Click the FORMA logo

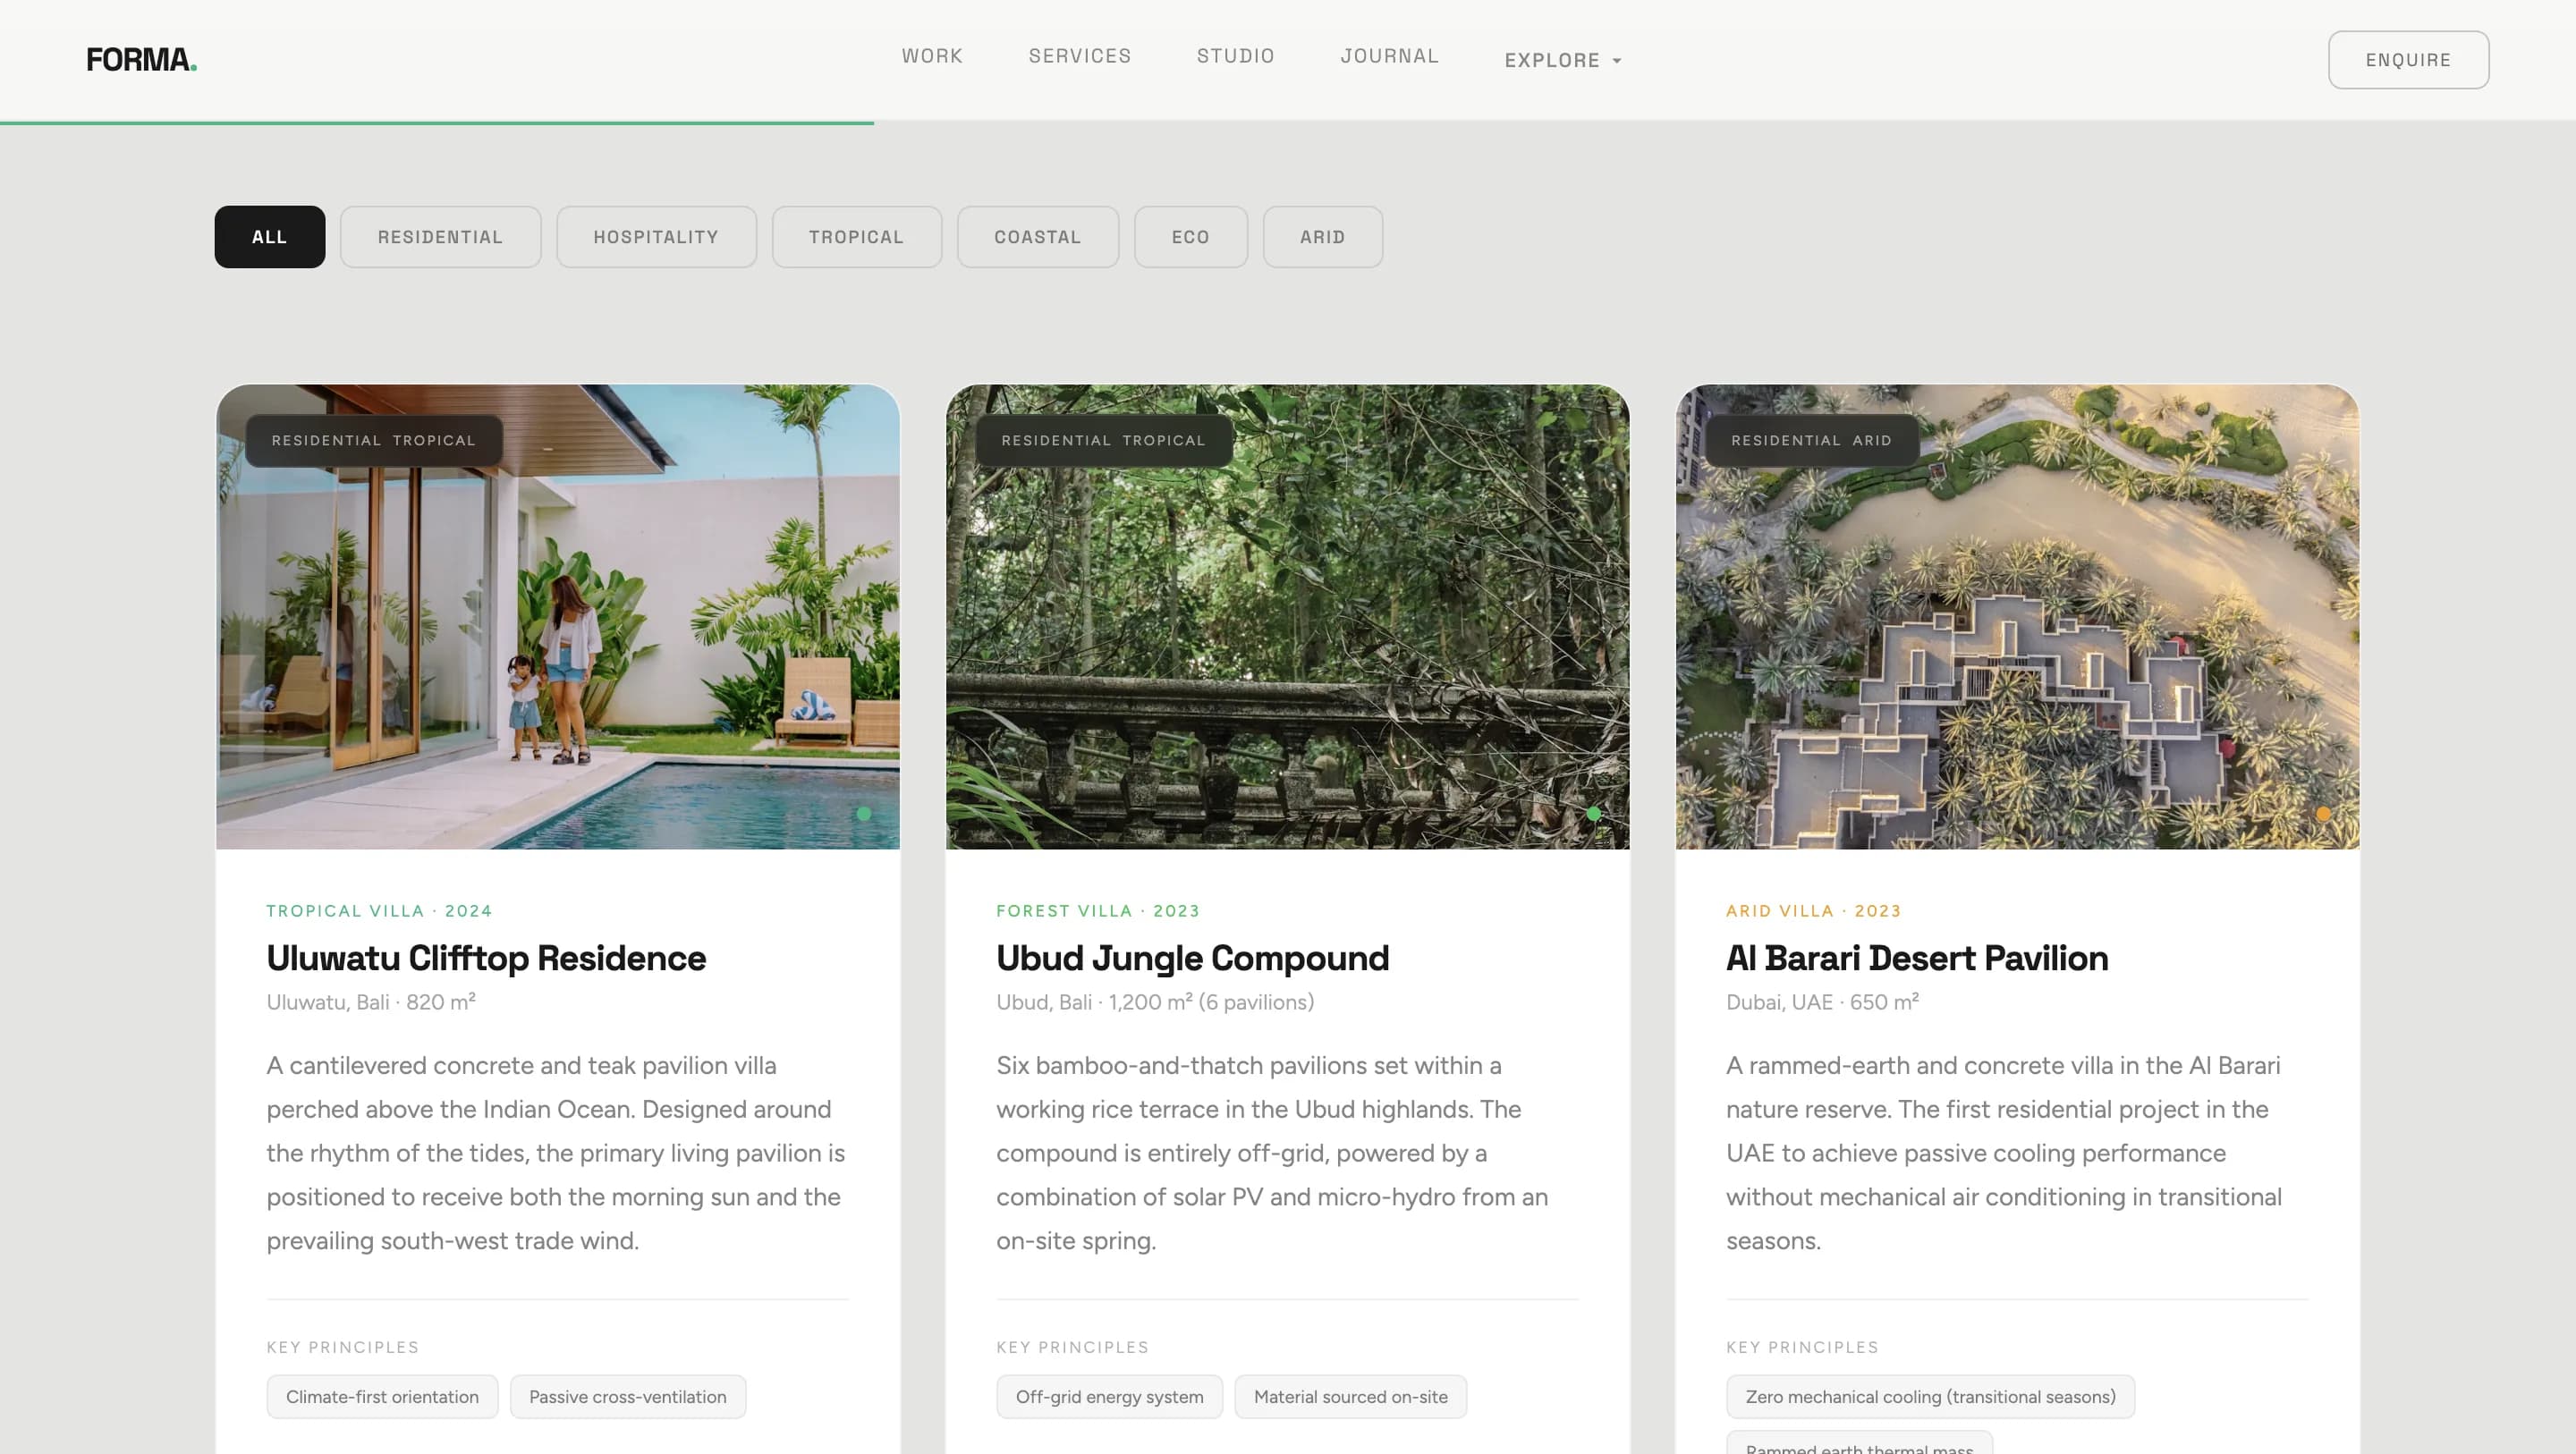tap(140, 59)
